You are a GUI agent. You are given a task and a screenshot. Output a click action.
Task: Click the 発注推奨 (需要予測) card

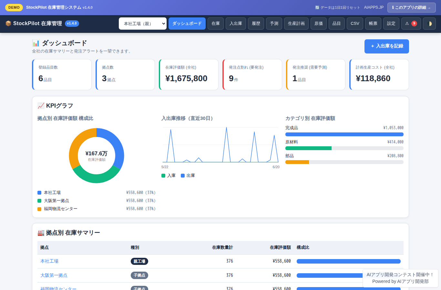(316, 74)
